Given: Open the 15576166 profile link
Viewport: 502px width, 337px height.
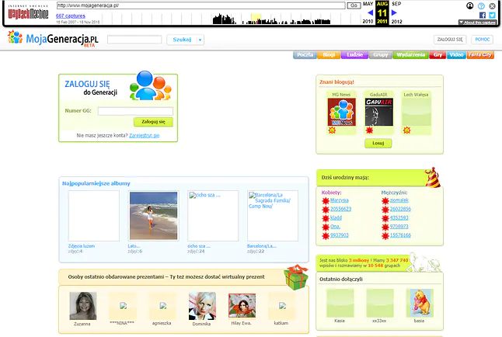Looking at the screenshot, I should click(400, 235).
